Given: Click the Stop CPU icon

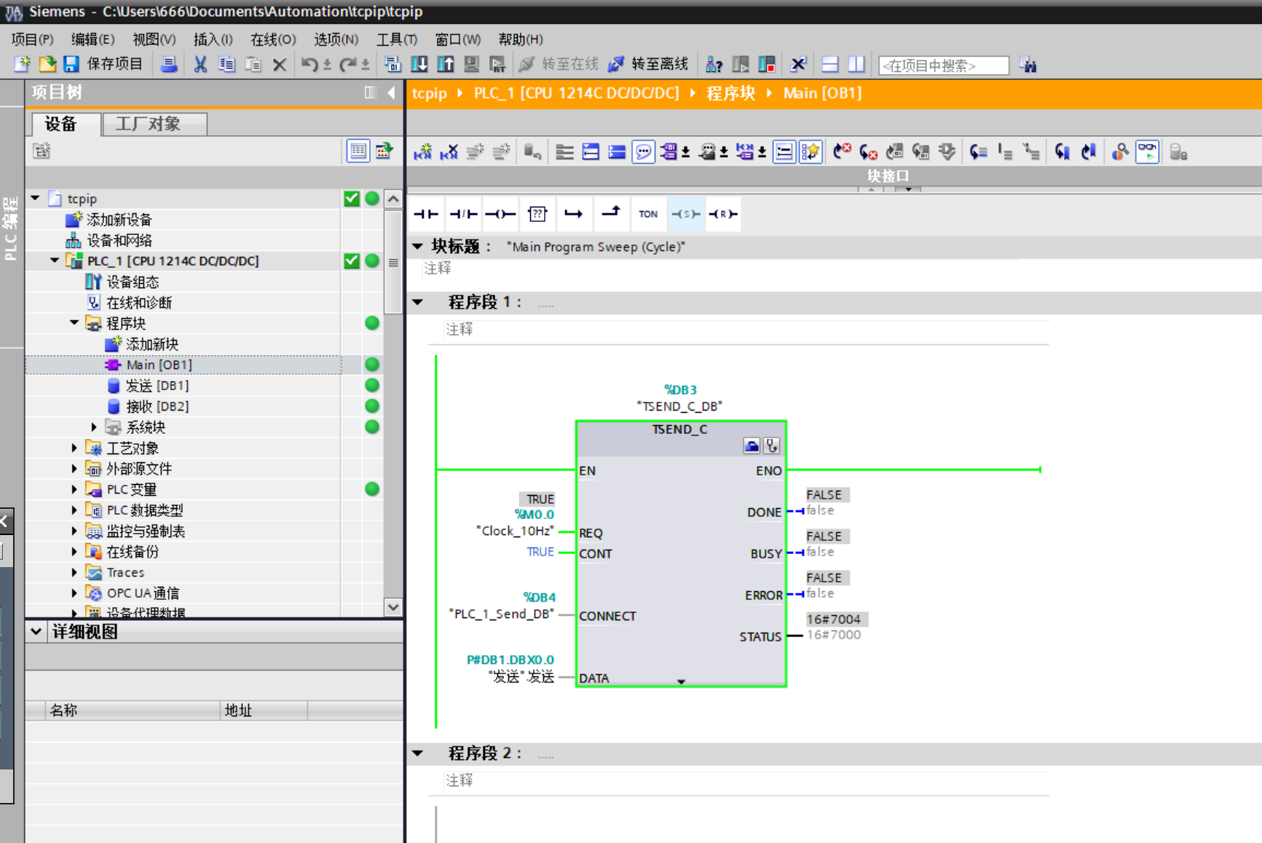Looking at the screenshot, I should click(x=766, y=64).
